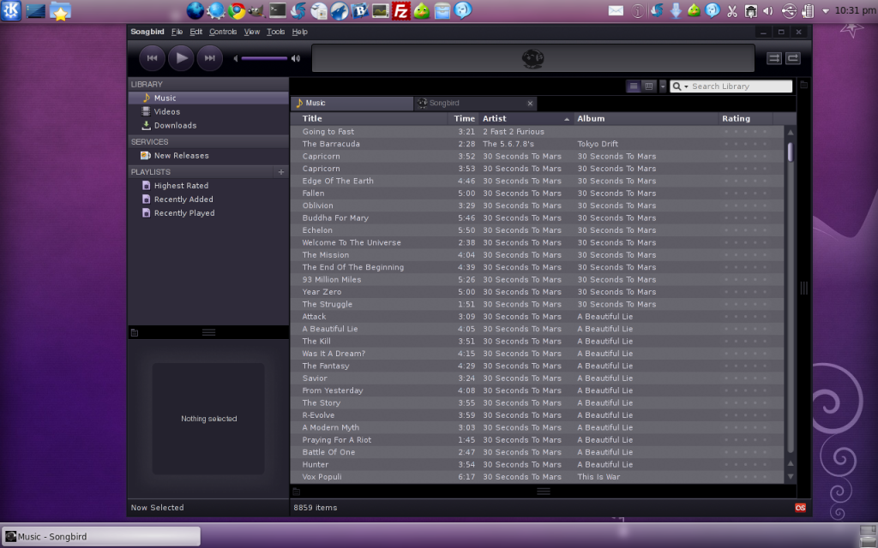Viewport: 878px width, 548px height.
Task: Open the Controls menu
Action: [x=223, y=32]
